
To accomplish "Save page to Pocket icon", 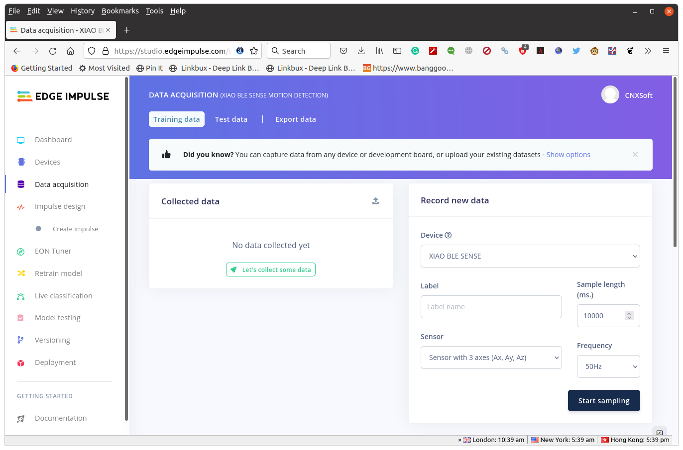I will (343, 51).
